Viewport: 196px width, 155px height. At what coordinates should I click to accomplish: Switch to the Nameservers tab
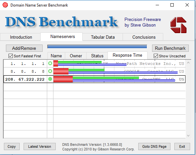tap(61, 37)
